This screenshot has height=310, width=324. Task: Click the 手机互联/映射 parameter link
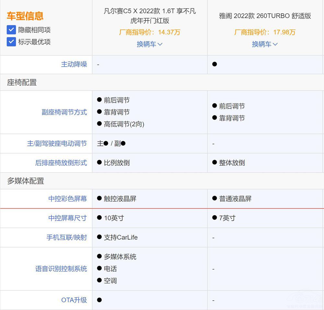(x=66, y=237)
